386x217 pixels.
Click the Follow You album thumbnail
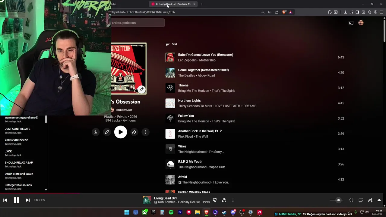point(170,118)
